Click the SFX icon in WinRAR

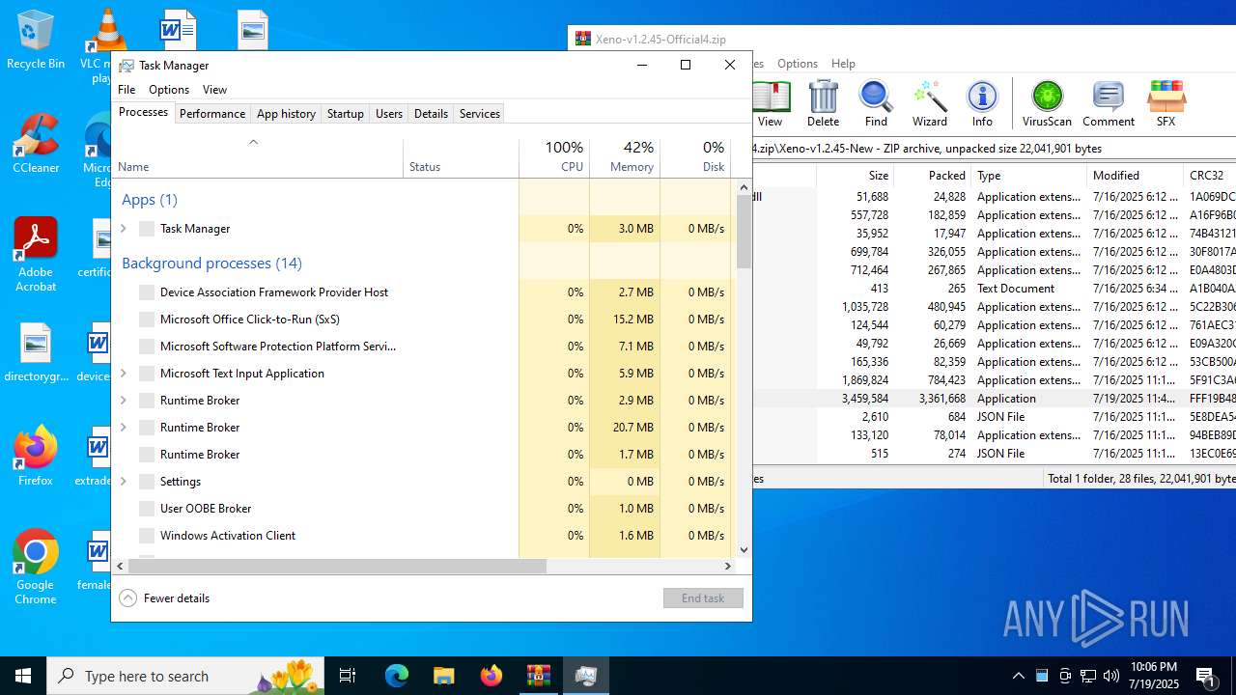(x=1166, y=103)
